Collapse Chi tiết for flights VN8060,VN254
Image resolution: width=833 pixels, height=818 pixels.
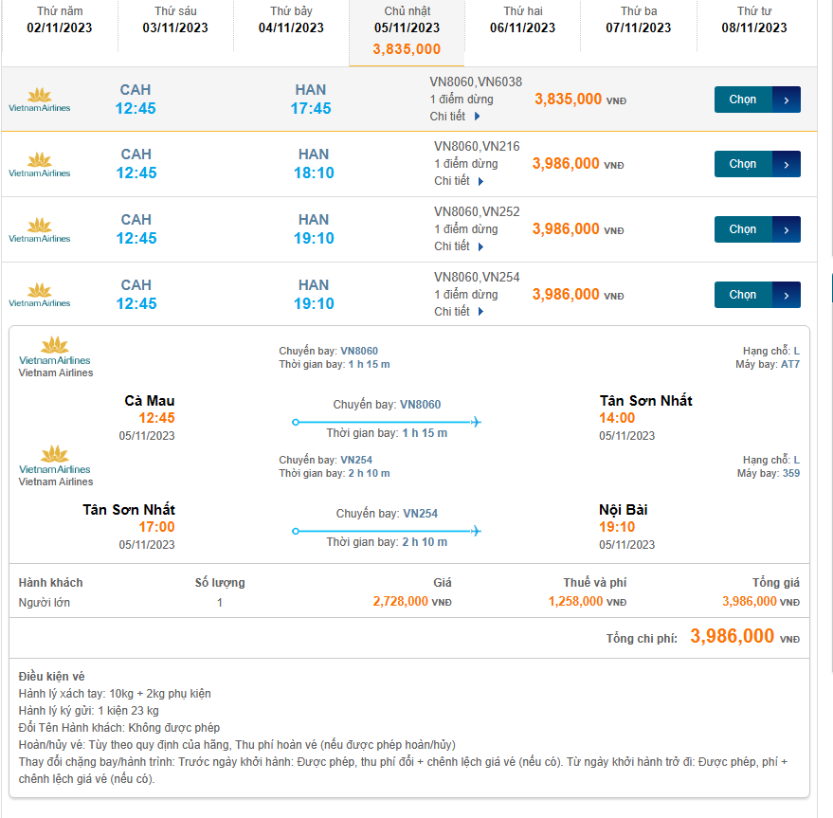459,312
